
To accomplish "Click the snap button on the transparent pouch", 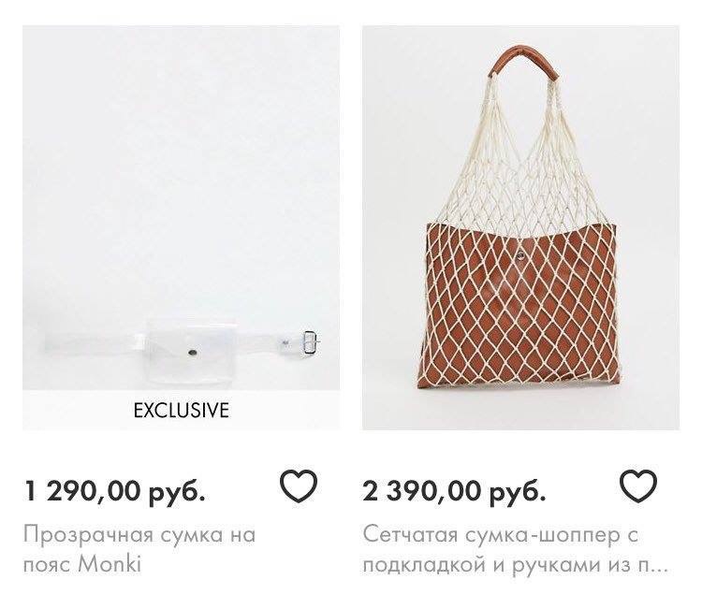I will click(x=193, y=353).
